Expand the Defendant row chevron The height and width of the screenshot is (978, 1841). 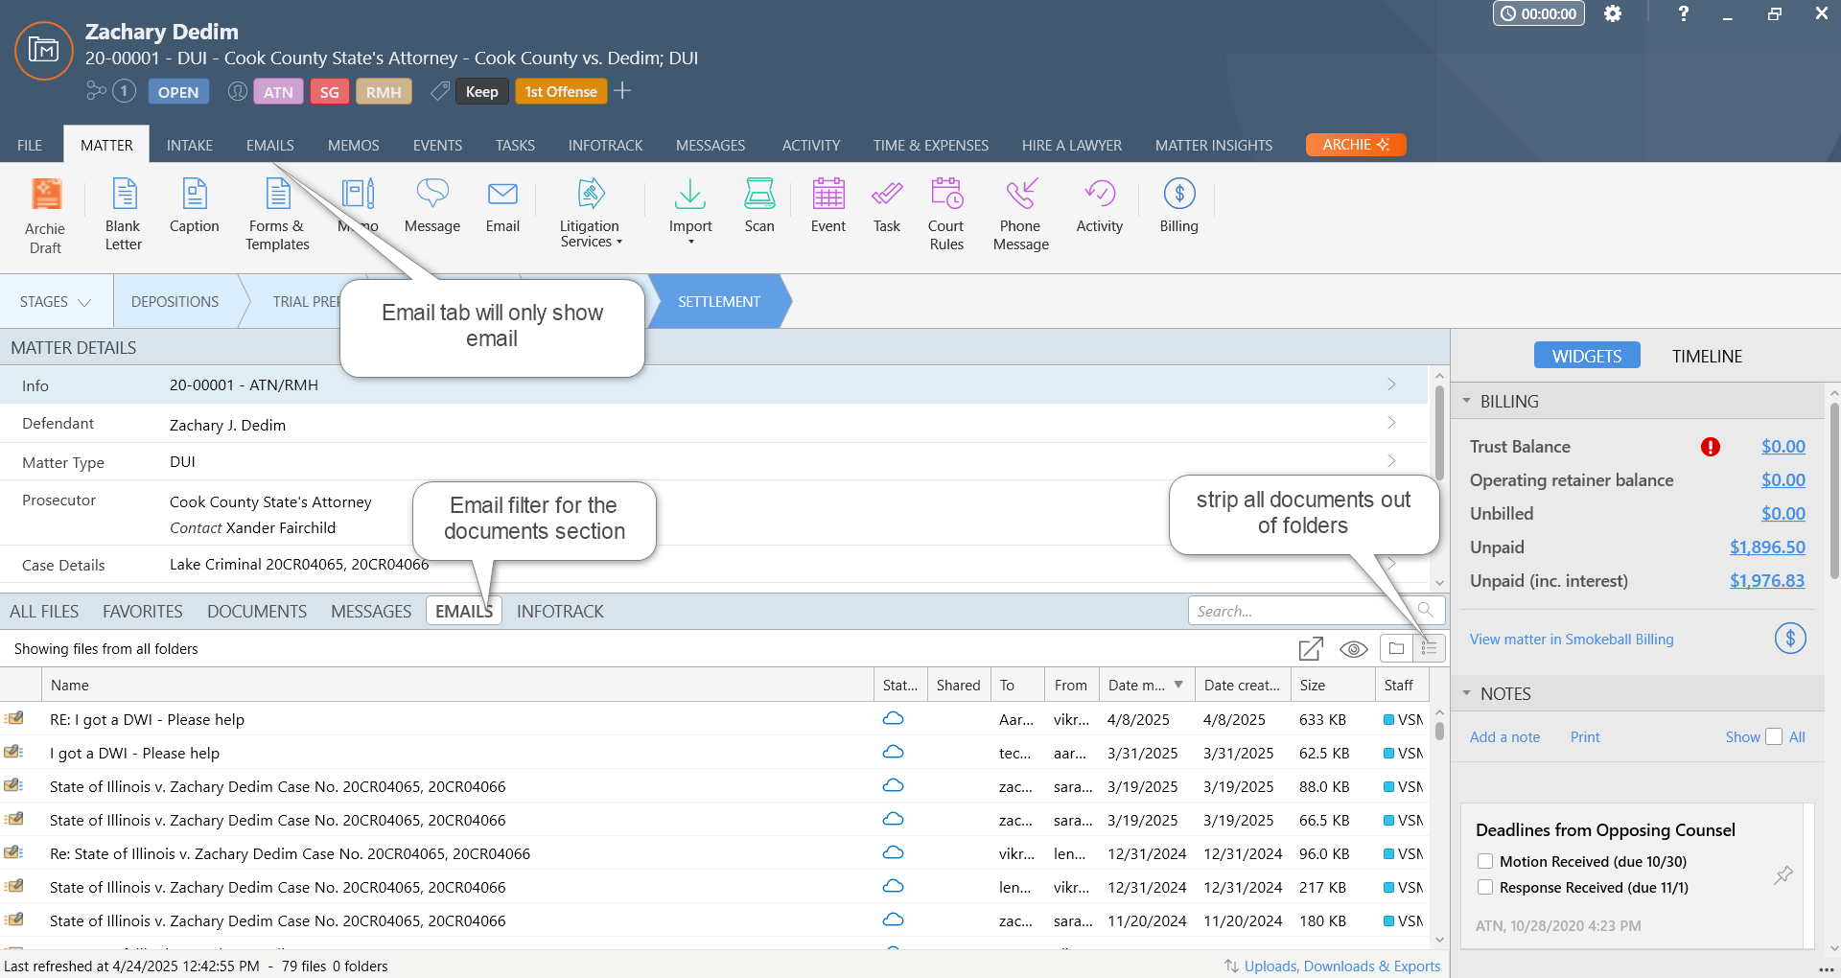1391,423
